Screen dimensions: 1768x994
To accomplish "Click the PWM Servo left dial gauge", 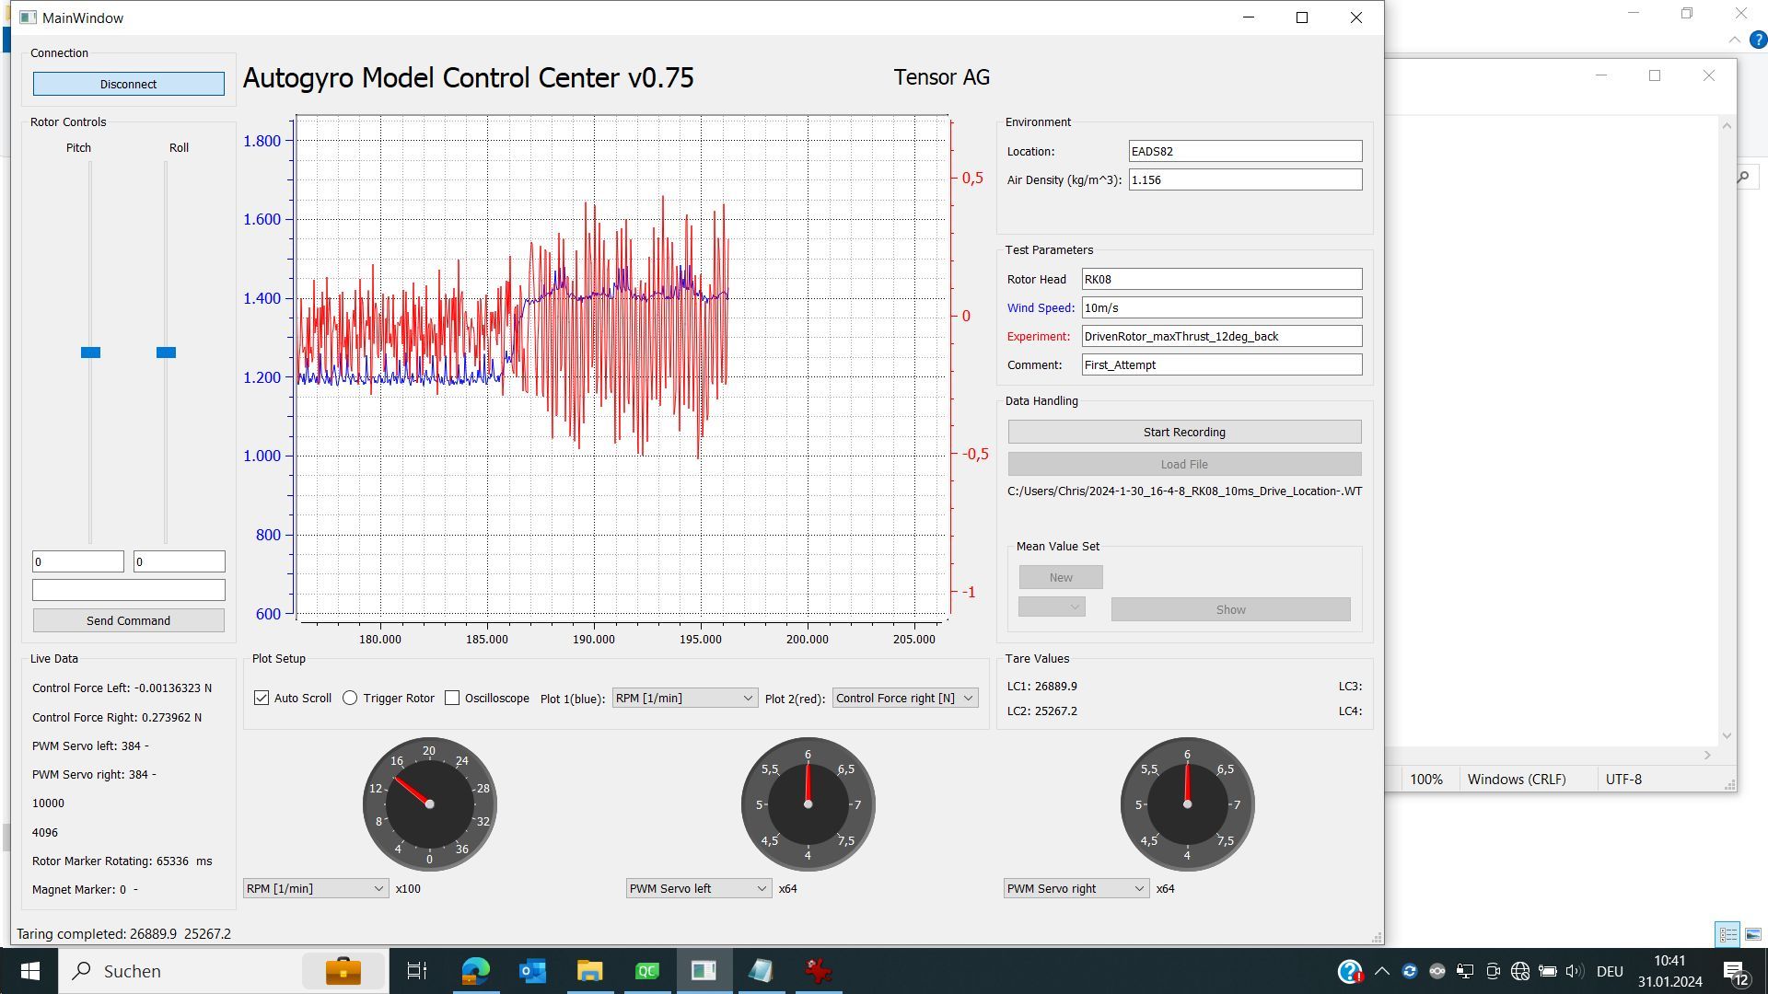I will tap(808, 804).
